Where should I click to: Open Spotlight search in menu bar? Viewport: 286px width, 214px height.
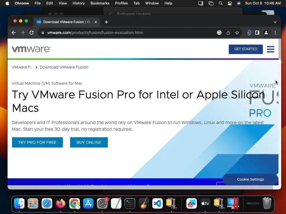click(221, 3)
